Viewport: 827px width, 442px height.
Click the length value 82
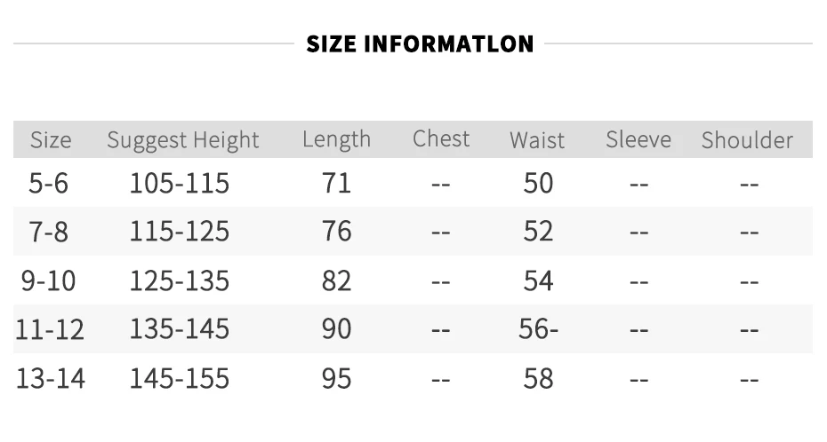point(337,280)
